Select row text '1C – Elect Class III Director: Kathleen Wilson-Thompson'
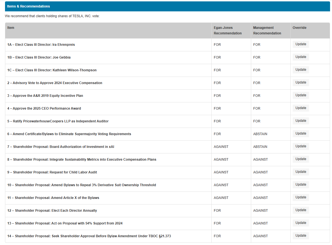 pos(52,70)
